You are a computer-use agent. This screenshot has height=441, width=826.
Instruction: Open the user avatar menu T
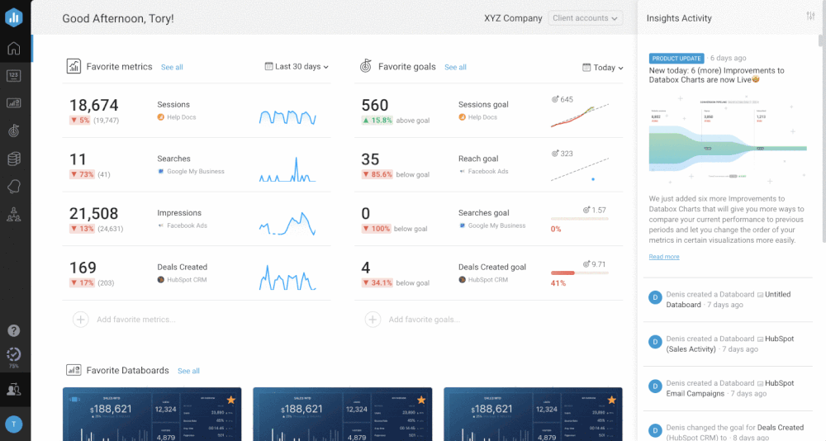click(13, 424)
